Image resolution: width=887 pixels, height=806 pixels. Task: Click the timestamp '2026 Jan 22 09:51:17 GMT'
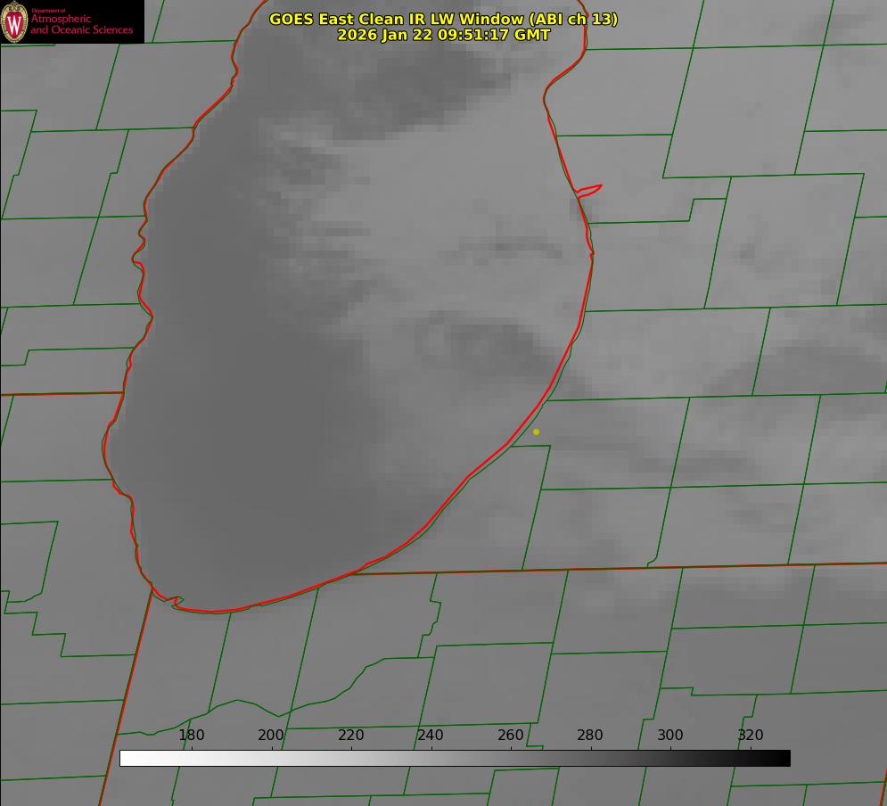click(444, 35)
